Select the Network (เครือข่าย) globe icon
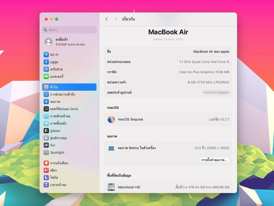 (x=46, y=69)
